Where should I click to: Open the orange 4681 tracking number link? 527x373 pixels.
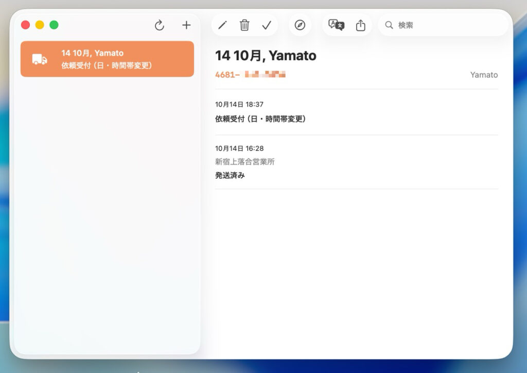pyautogui.click(x=250, y=75)
